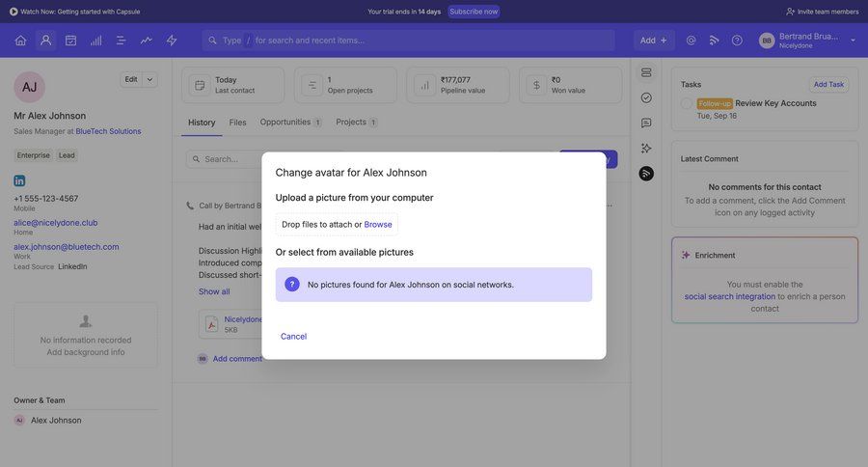The width and height of the screenshot is (868, 467).
Task: Open the calendar and tasks icon
Action: point(70,41)
